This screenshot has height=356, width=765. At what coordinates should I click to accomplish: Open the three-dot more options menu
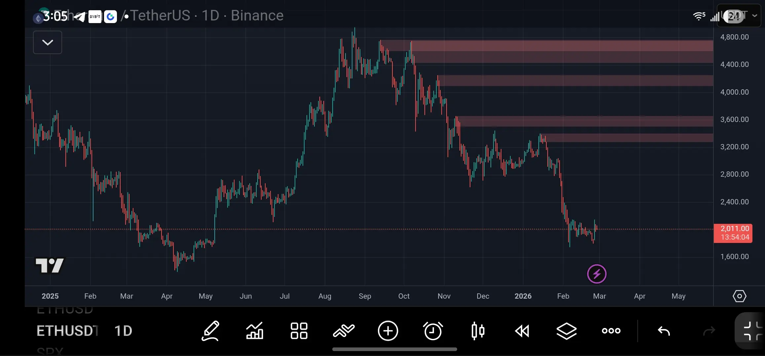click(611, 331)
